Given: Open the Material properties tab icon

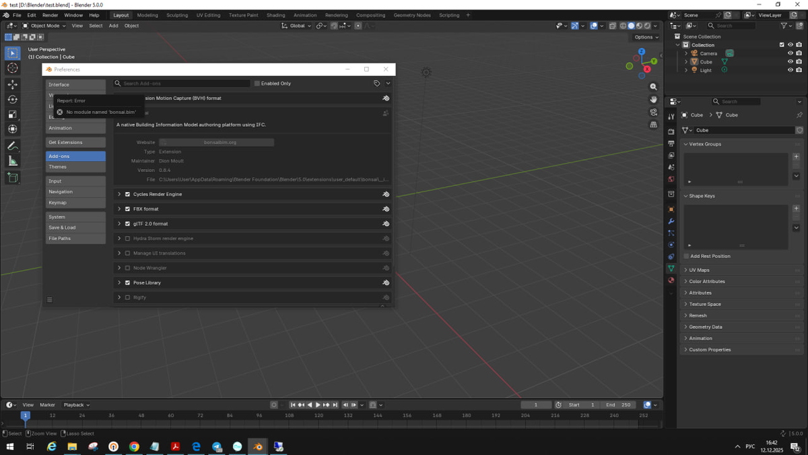Looking at the screenshot, I should pyautogui.click(x=671, y=280).
